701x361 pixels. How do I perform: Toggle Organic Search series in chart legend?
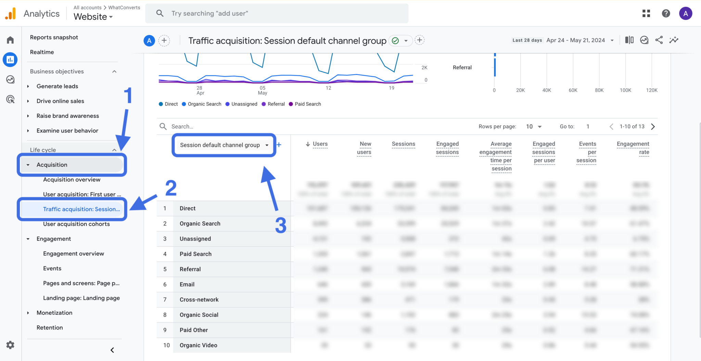point(202,104)
